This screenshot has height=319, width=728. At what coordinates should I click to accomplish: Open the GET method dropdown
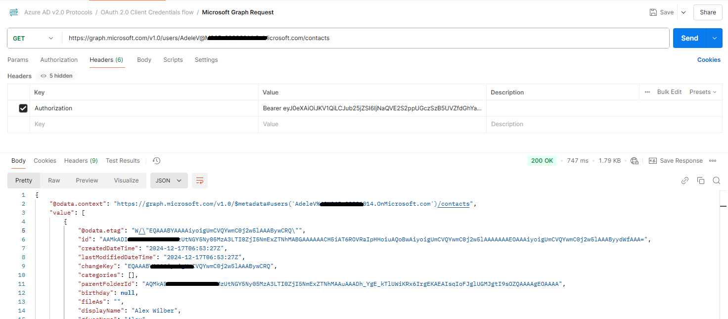point(34,38)
